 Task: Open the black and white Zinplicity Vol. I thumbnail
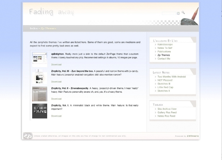[40, 111]
